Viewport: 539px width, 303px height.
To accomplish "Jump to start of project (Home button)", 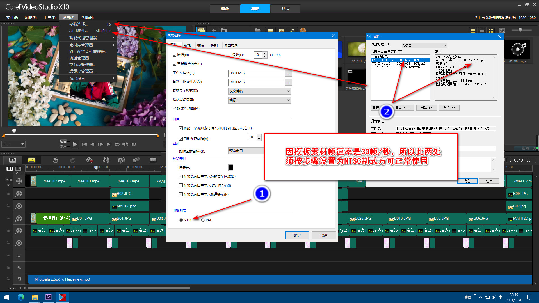I will tap(84, 144).
